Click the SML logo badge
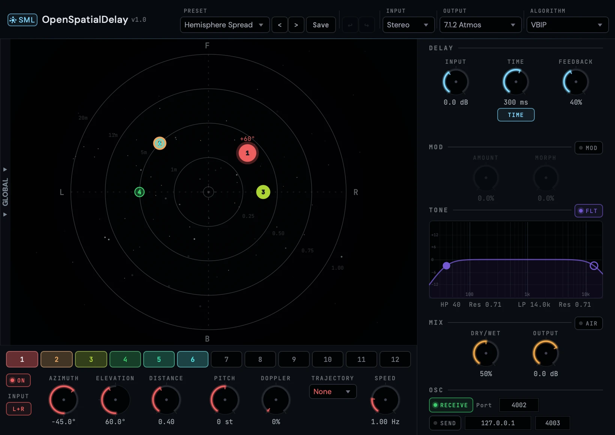This screenshot has width=615, height=435. (22, 20)
